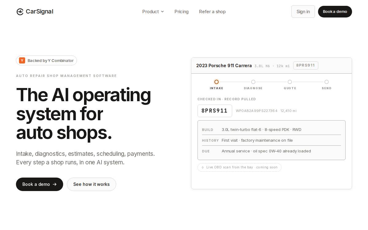This screenshot has height=230, width=368.
Task: Open the Backed by Y Combinator badge
Action: pos(46,60)
